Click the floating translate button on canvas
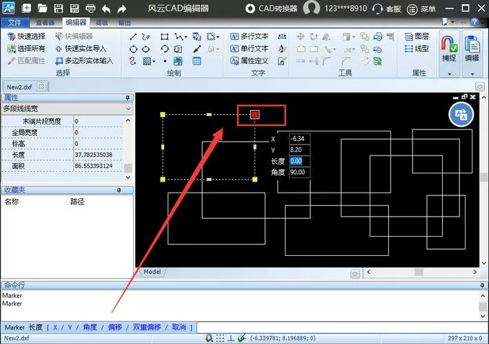 (461, 114)
